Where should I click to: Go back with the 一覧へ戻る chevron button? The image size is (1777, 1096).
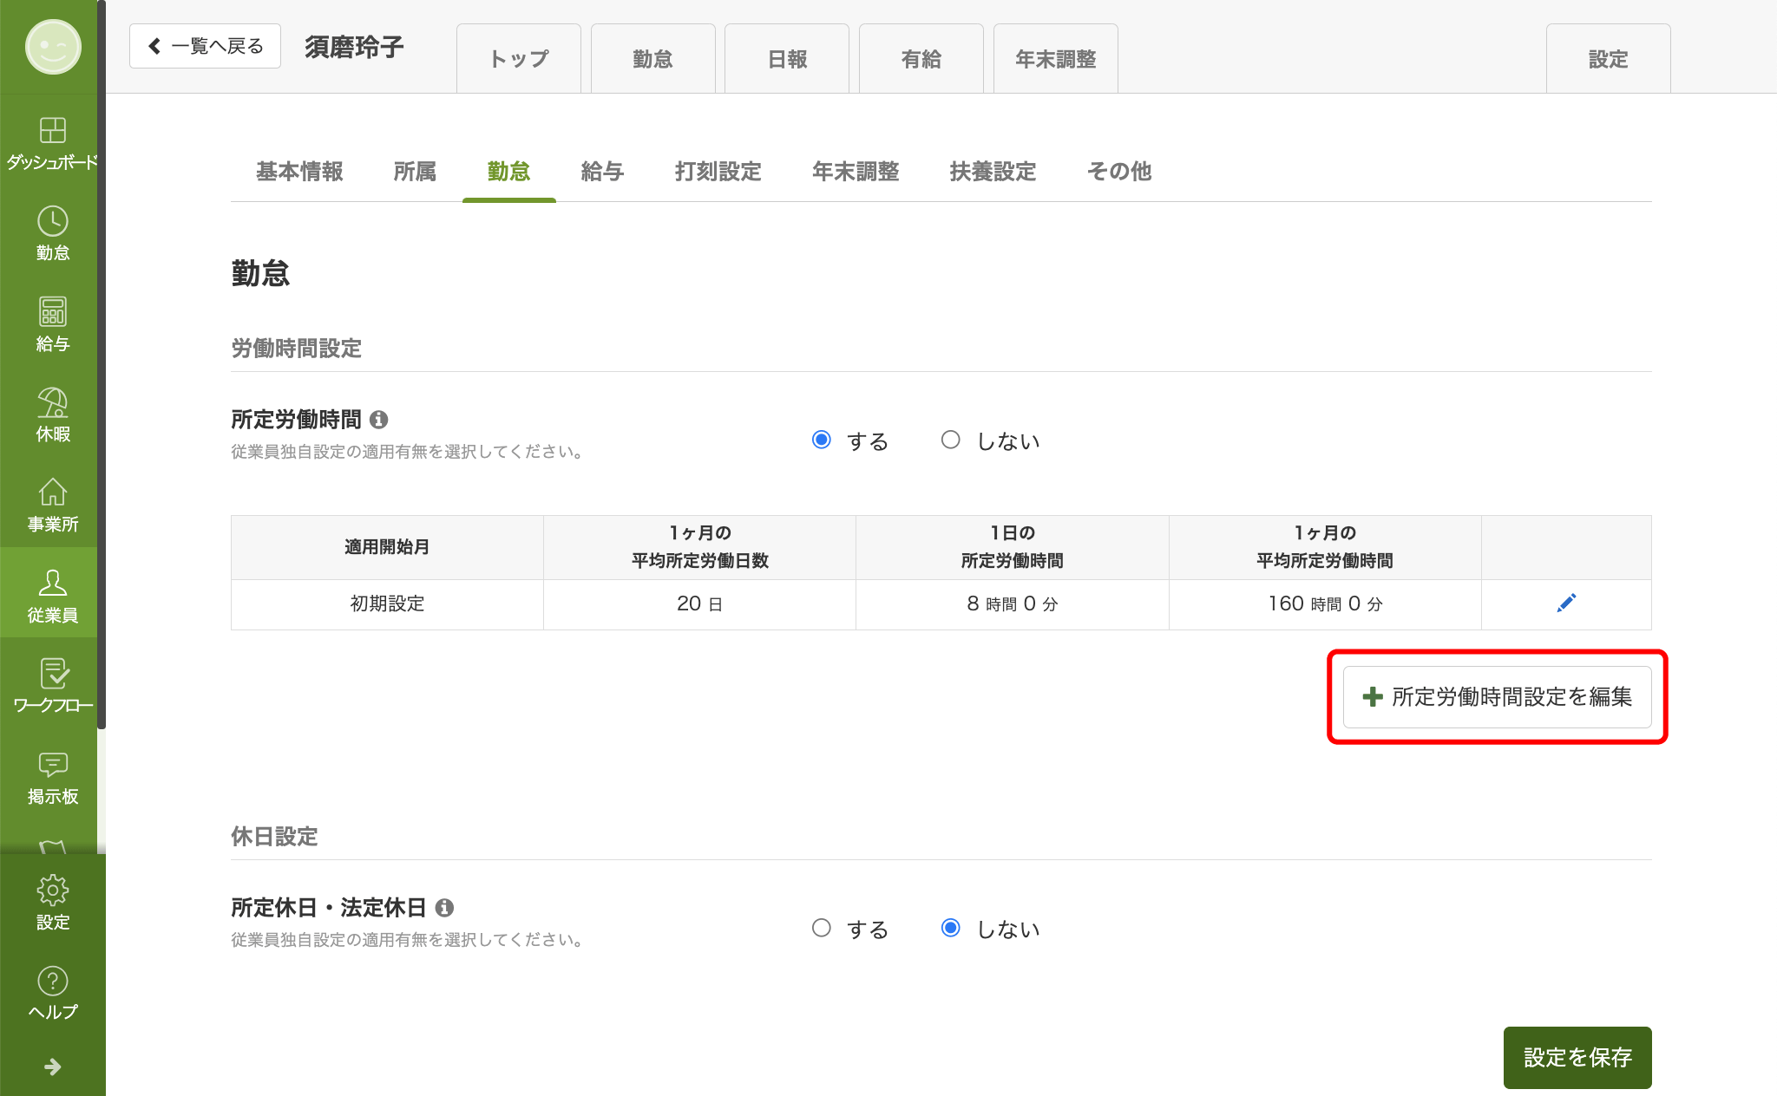205,46
